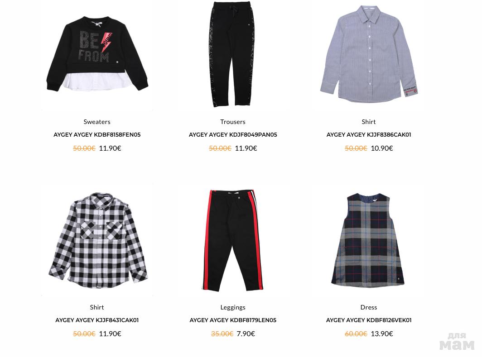Open the black sequin trousers image
This screenshot has height=357, width=482.
tap(233, 54)
